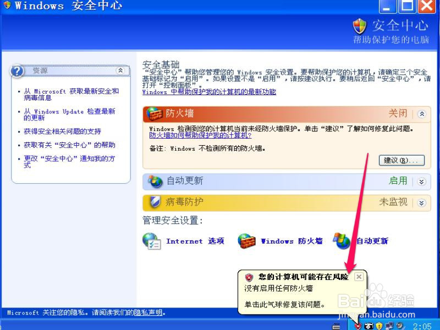
Task: Click the 病毒防护 section header title
Action: click(184, 202)
